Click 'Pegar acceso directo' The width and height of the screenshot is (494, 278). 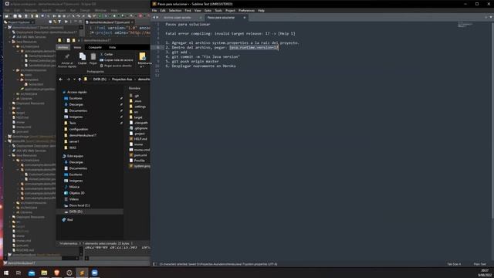click(x=116, y=66)
